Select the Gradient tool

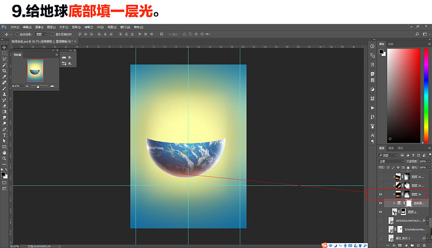click(4, 112)
